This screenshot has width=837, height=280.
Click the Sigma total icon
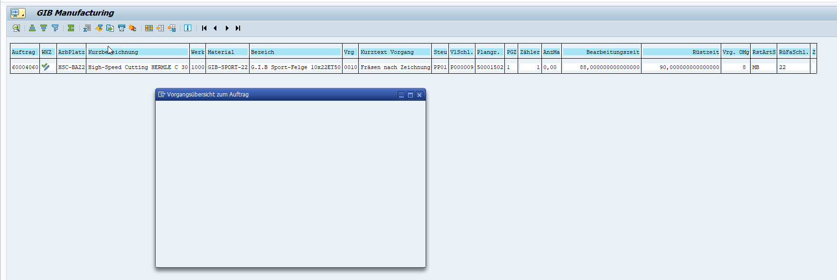pos(71,28)
